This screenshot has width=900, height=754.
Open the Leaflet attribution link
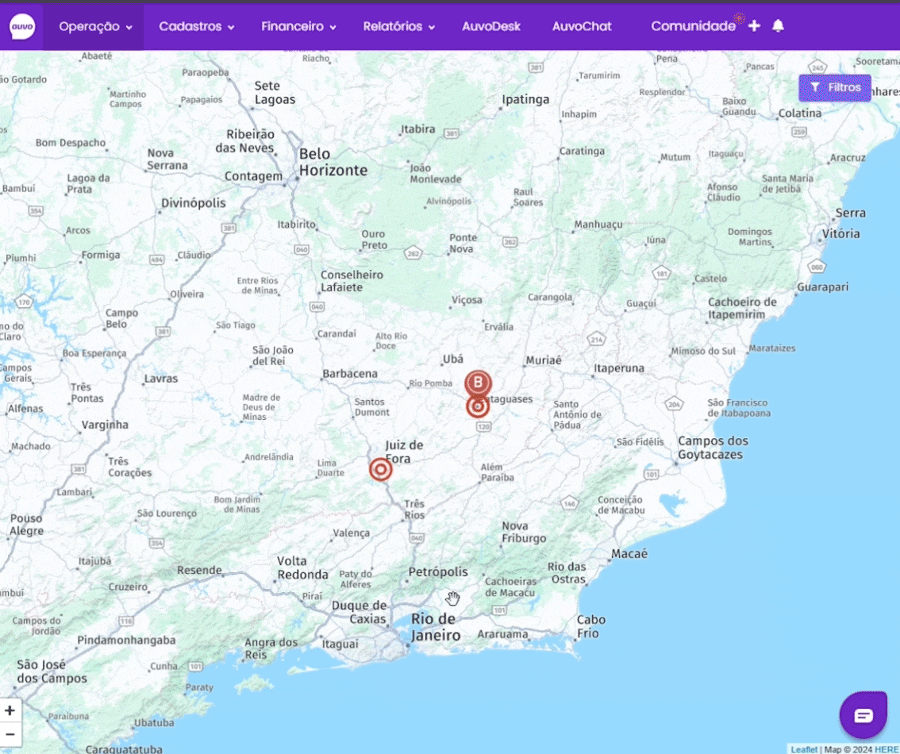(803, 749)
